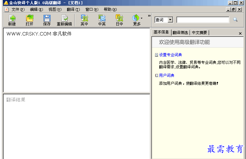
Task: Click the document icon left of 文件 menu
Action: tap(7, 10)
